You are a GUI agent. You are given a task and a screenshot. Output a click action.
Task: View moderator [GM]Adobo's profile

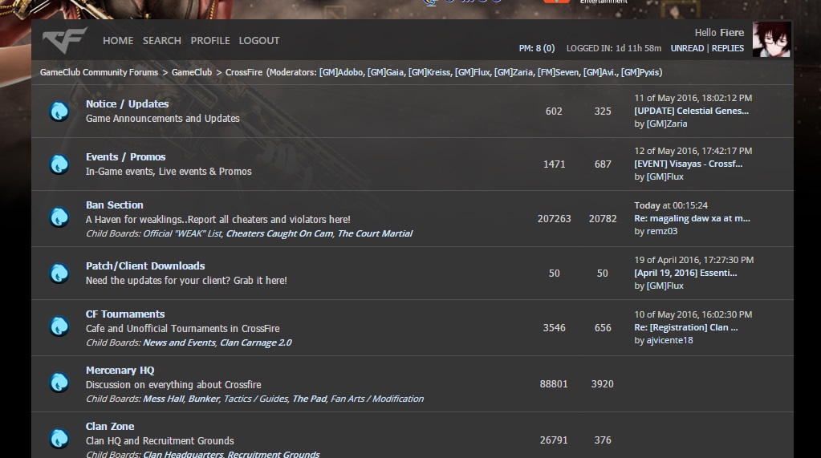click(341, 72)
